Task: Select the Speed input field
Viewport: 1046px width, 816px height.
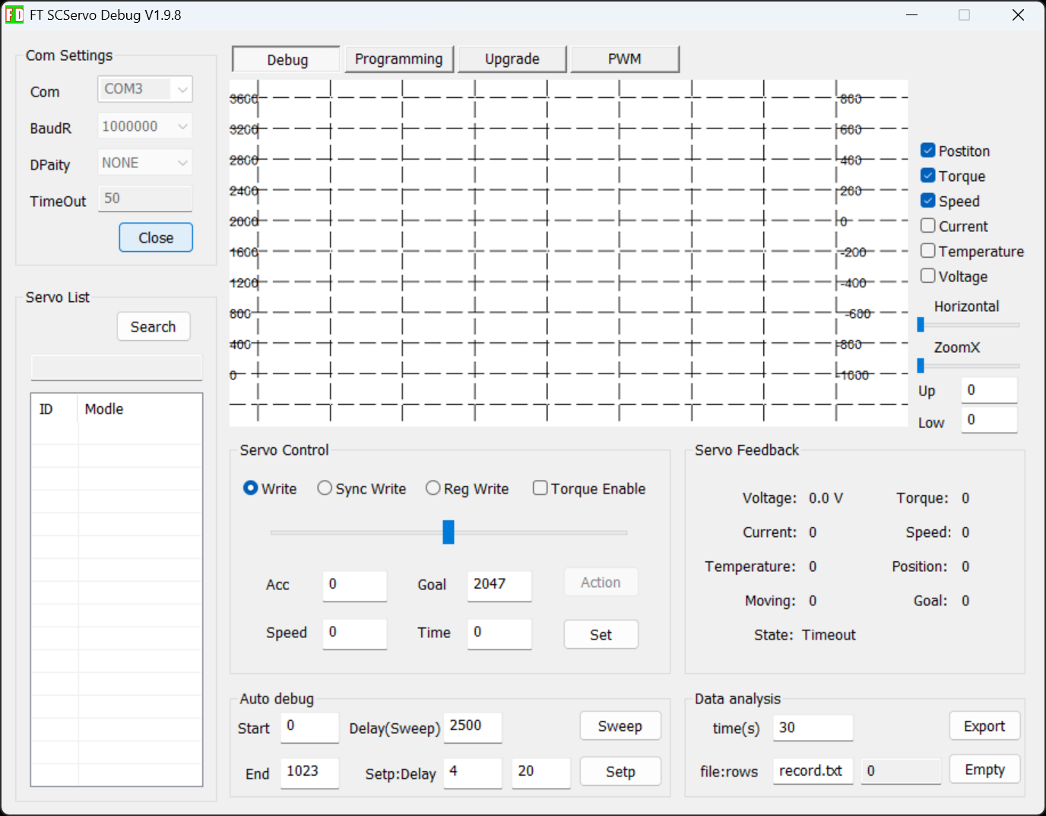Action: point(355,633)
